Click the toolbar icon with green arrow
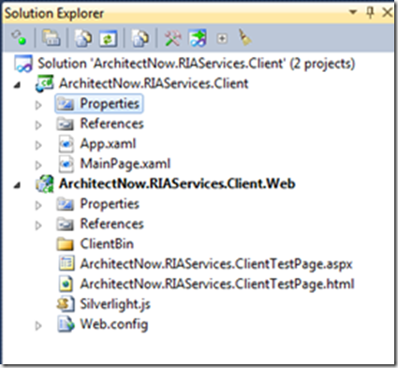 coord(198,38)
